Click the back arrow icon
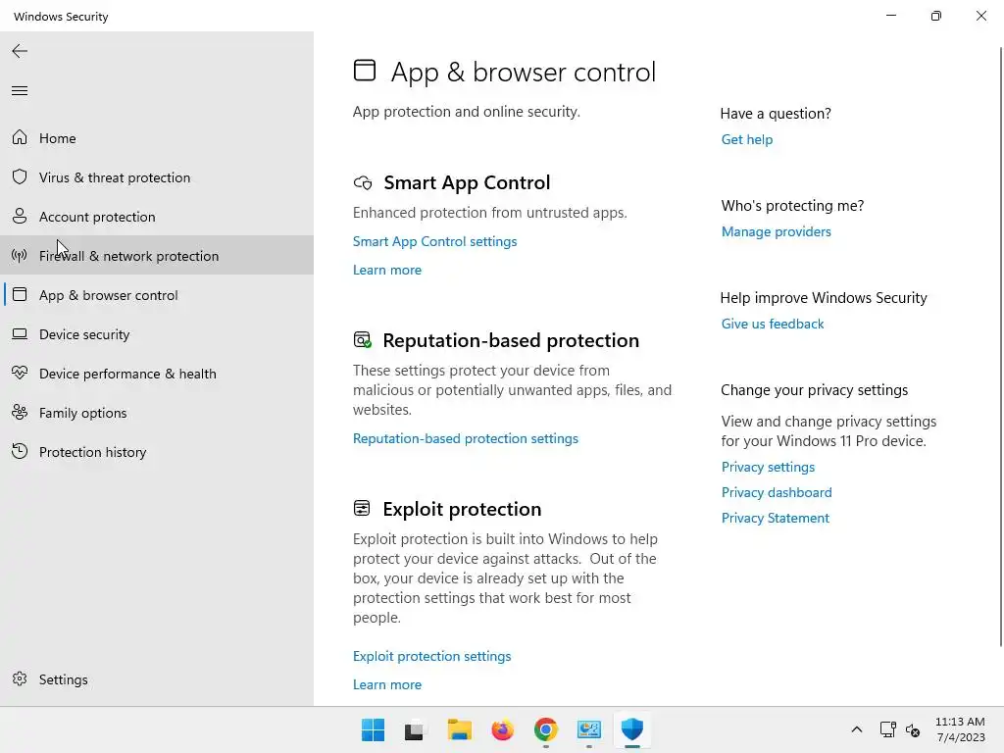Image resolution: width=1004 pixels, height=753 pixels. 20,51
